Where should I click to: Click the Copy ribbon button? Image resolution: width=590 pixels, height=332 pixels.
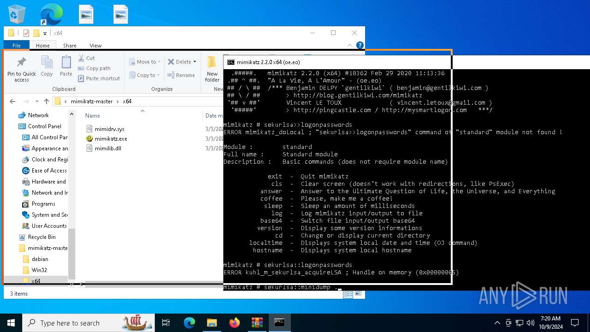click(47, 66)
